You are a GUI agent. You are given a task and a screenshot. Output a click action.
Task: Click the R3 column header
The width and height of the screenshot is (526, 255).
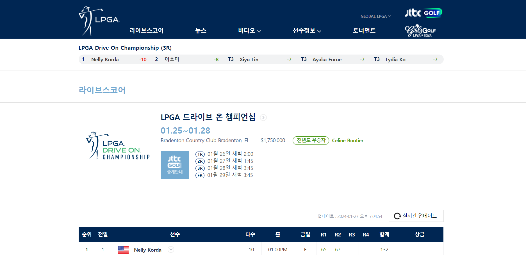pos(352,235)
